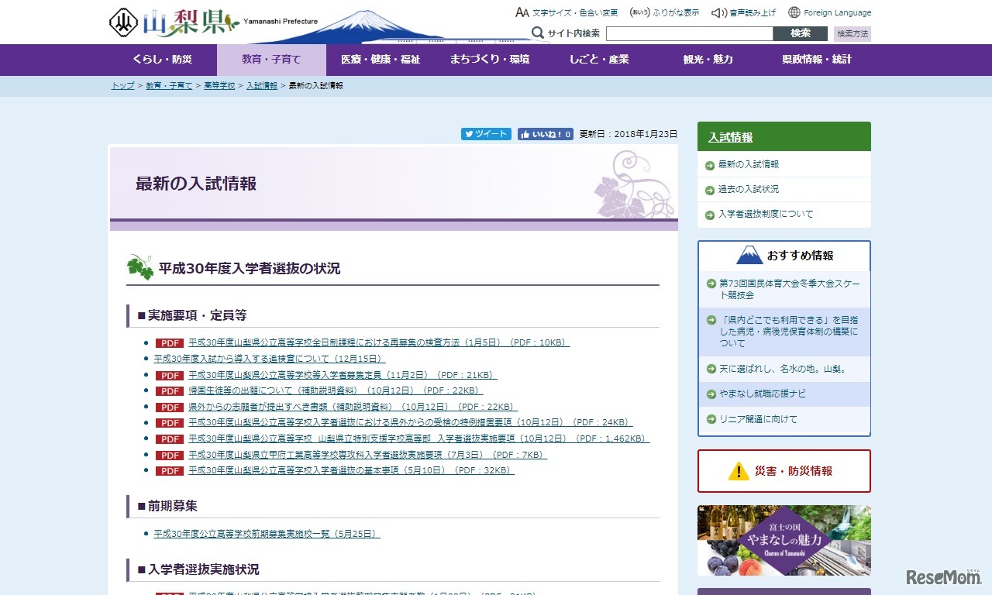Screen dimensions: 992x595
Task: Click inside the site search input field
Action: tap(688, 33)
